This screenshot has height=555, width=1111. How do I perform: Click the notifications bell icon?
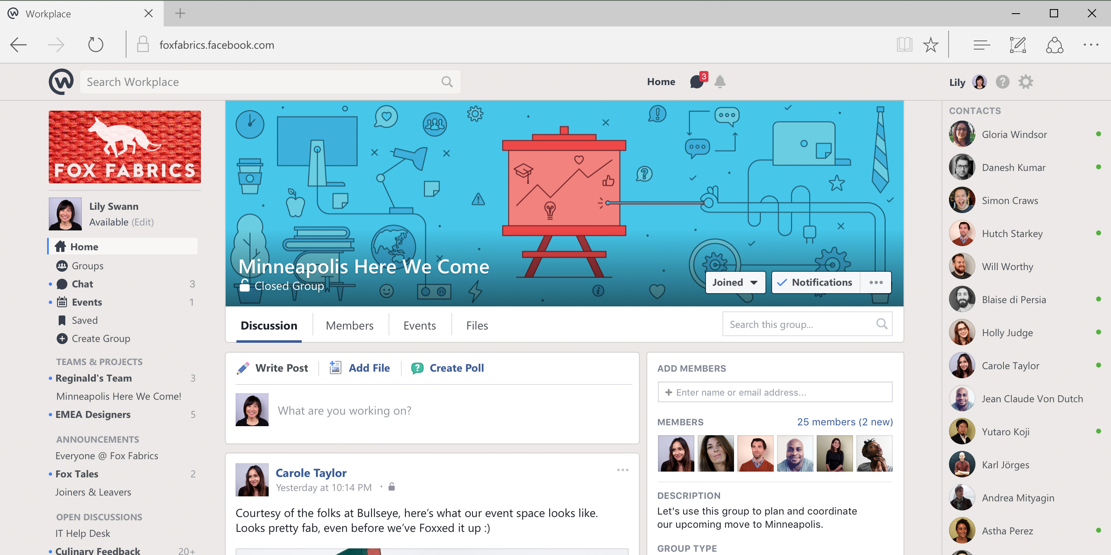[x=720, y=81]
